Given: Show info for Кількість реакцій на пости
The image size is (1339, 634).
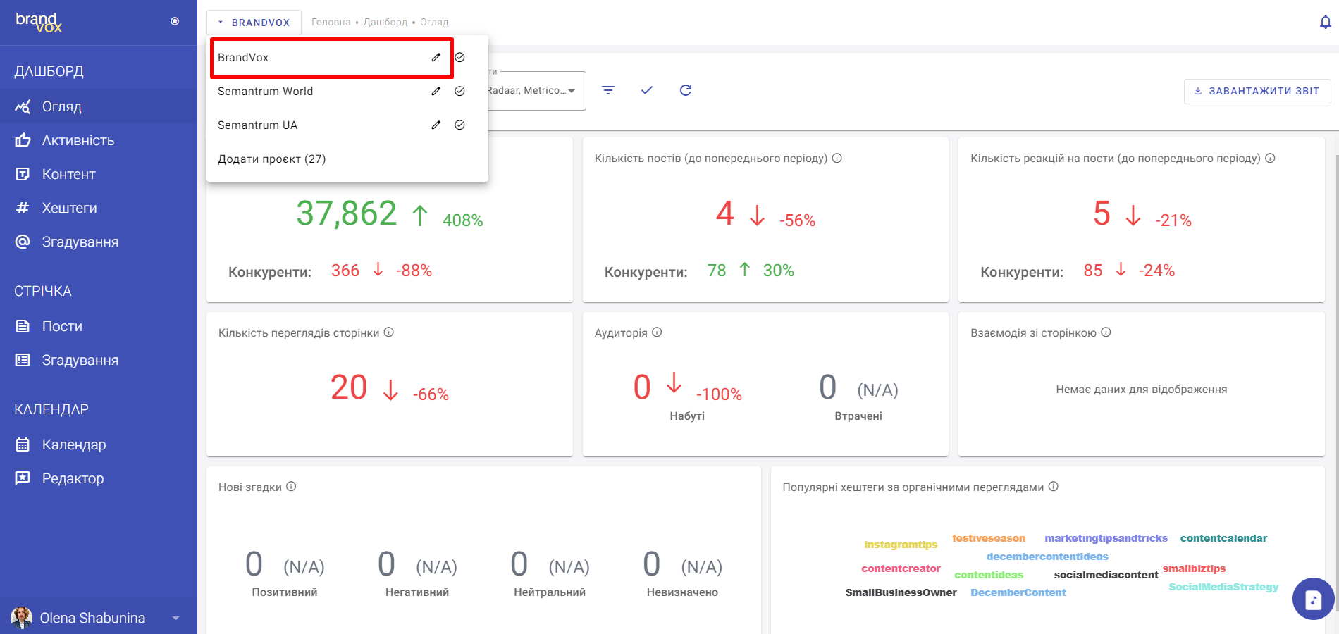Looking at the screenshot, I should (x=1270, y=158).
